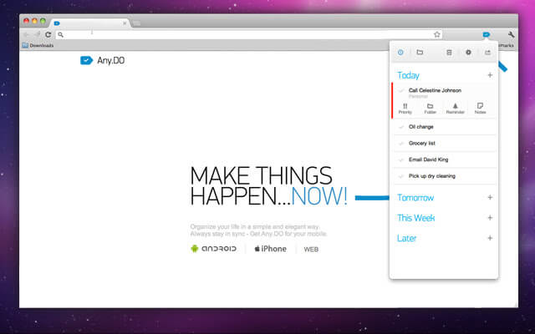This screenshot has height=334, width=535.
Task: Add a Reminder bell to the task
Action: tap(455, 109)
